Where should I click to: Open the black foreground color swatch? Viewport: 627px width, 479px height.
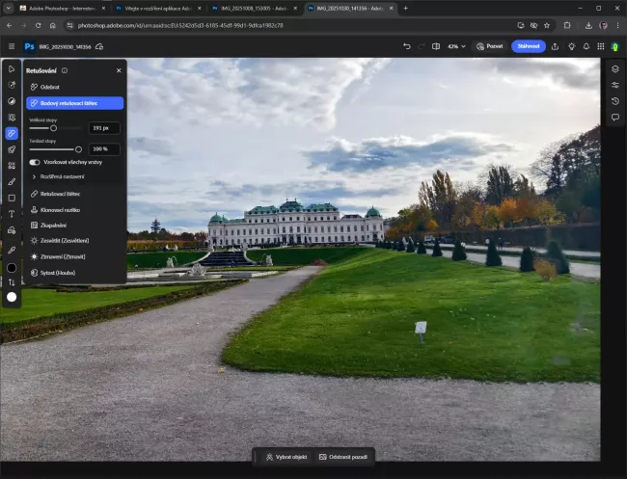(12, 268)
